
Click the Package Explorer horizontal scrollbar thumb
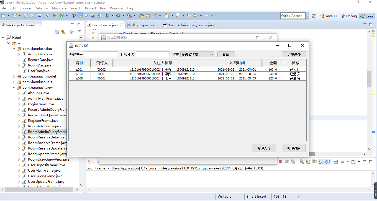tap(39, 190)
